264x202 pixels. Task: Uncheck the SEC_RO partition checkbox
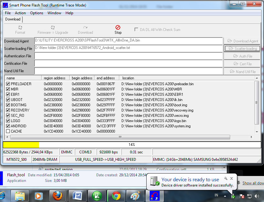point(8,116)
